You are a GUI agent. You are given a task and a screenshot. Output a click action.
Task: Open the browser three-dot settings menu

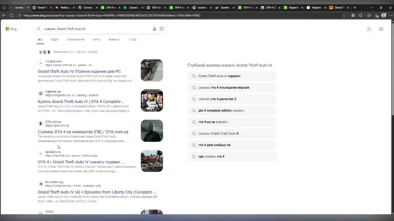(390, 15)
